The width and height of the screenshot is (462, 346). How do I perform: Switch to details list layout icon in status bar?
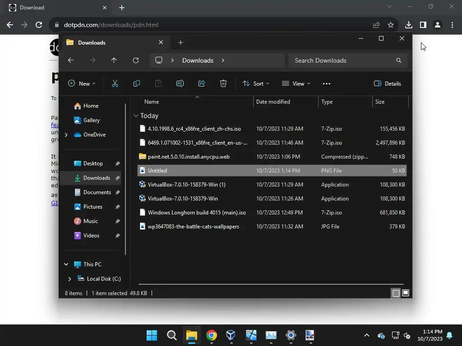coord(396,293)
